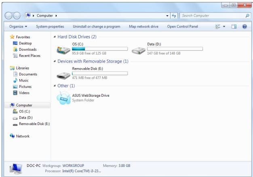The height and width of the screenshot is (177, 253).
Task: Click the '147 GB free of 148 GB' text
Action: click(164, 53)
